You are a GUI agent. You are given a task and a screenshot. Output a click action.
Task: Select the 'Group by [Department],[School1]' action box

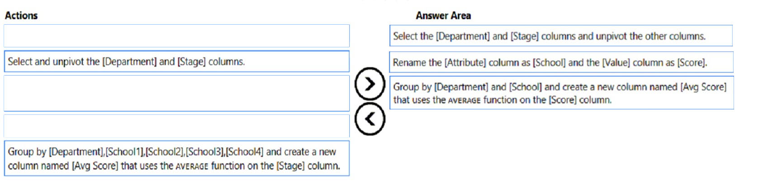176,159
